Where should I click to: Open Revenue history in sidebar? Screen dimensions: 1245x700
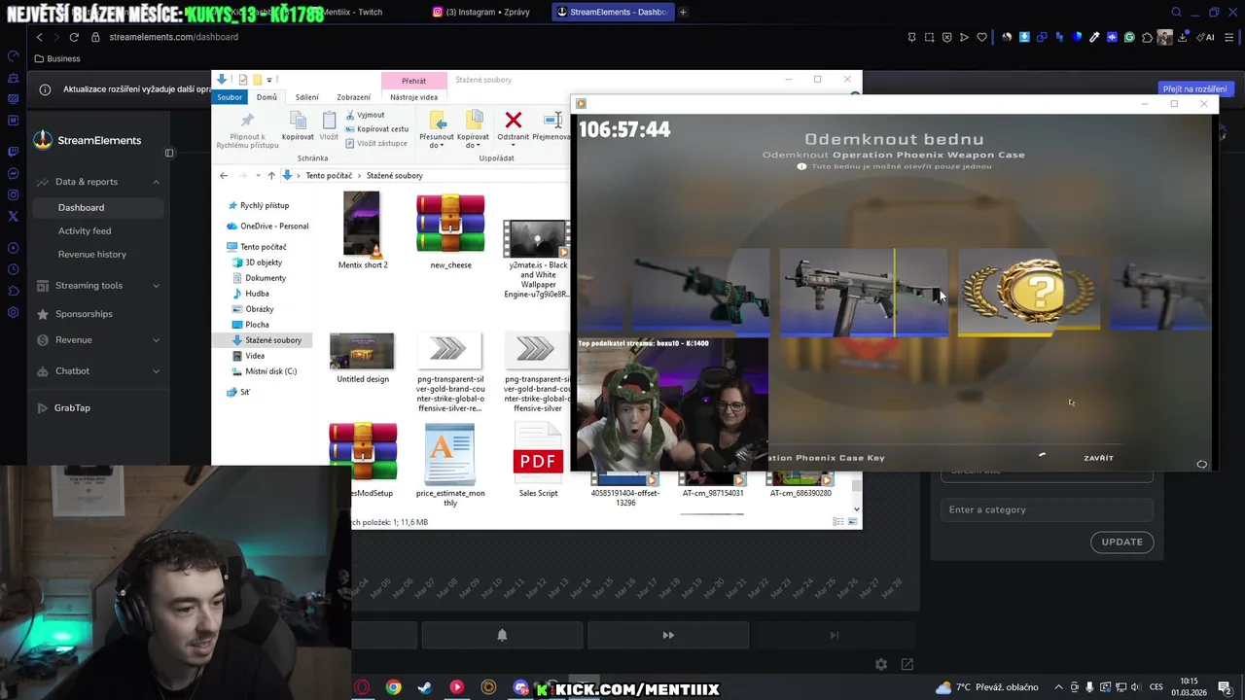point(92,254)
